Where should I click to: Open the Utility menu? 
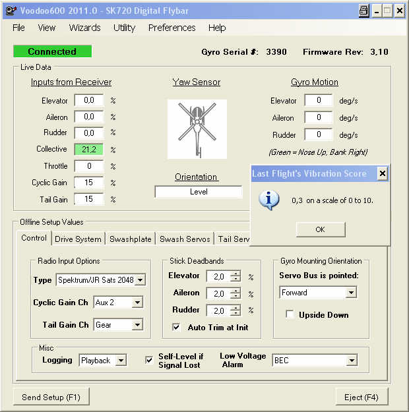point(124,28)
